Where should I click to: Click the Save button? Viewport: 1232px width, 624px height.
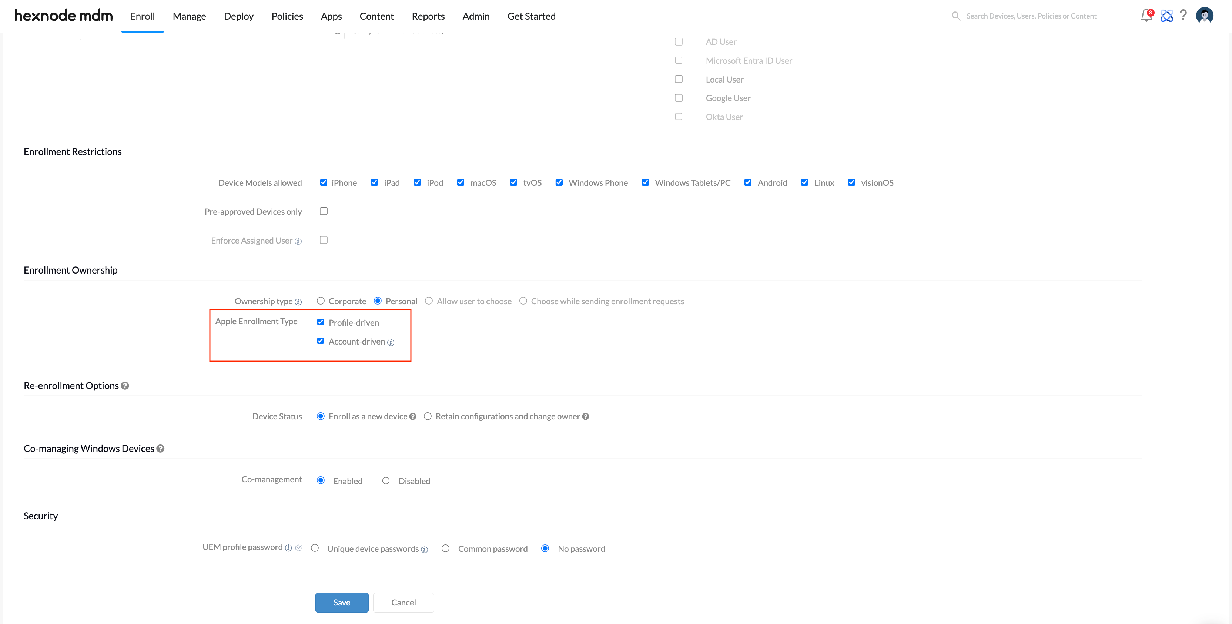pos(342,603)
